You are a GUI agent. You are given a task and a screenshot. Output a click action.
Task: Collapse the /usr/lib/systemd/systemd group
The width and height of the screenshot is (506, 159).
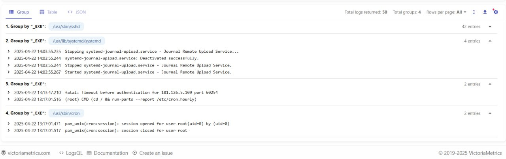click(x=490, y=41)
